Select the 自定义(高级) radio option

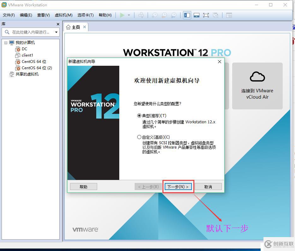click(139, 137)
